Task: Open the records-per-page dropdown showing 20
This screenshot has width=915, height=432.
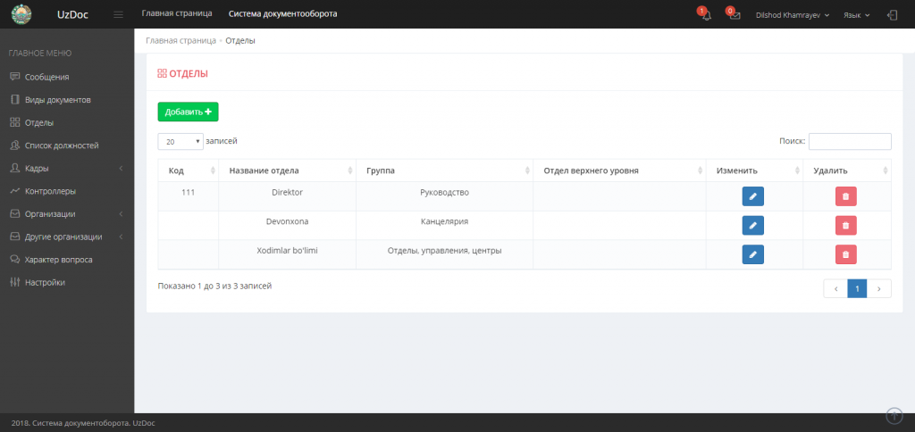Action: coord(180,141)
